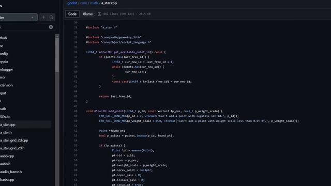Click first ERR_FAIL_COND_MSG macro on line 49
The width and height of the screenshot is (331, 186).
(x=113, y=116)
